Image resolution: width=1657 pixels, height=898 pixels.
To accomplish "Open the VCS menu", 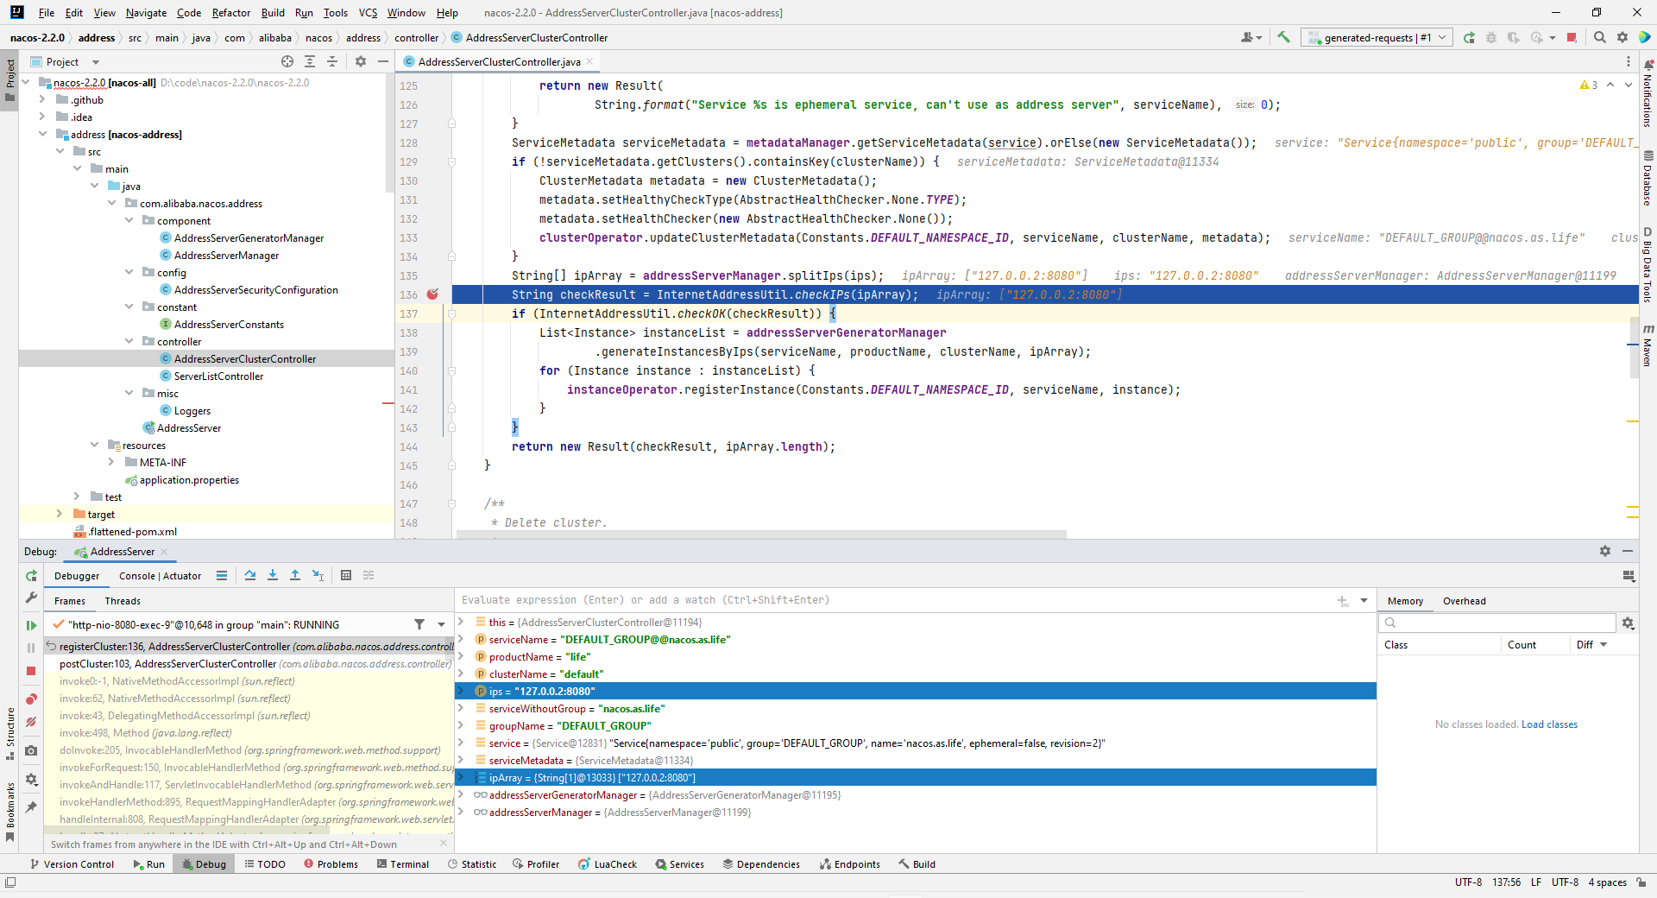I will 368,13.
